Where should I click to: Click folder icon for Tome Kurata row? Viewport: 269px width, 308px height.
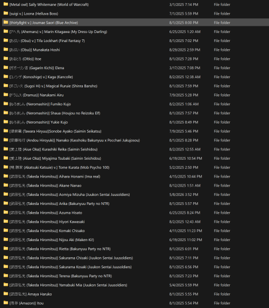6,167
